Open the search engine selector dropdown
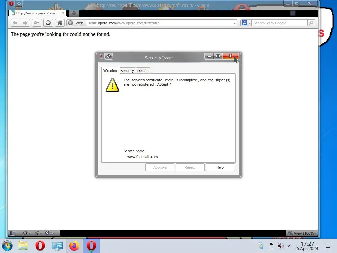 [x=246, y=23]
